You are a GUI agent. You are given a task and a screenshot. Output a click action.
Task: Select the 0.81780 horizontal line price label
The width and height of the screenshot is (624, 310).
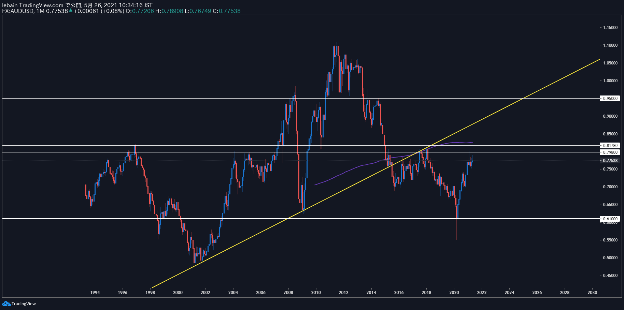pos(610,145)
